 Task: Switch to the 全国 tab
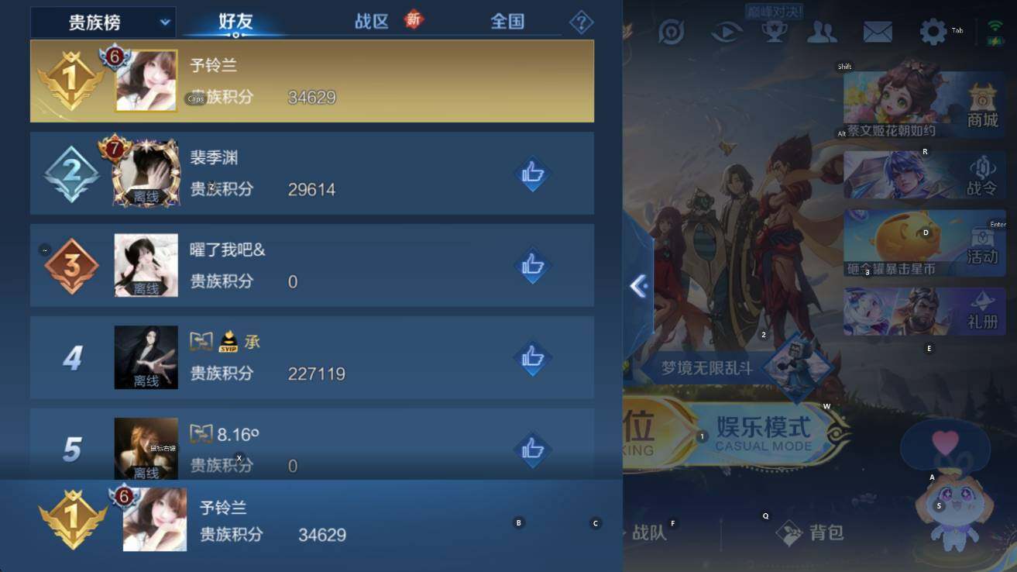pos(507,22)
